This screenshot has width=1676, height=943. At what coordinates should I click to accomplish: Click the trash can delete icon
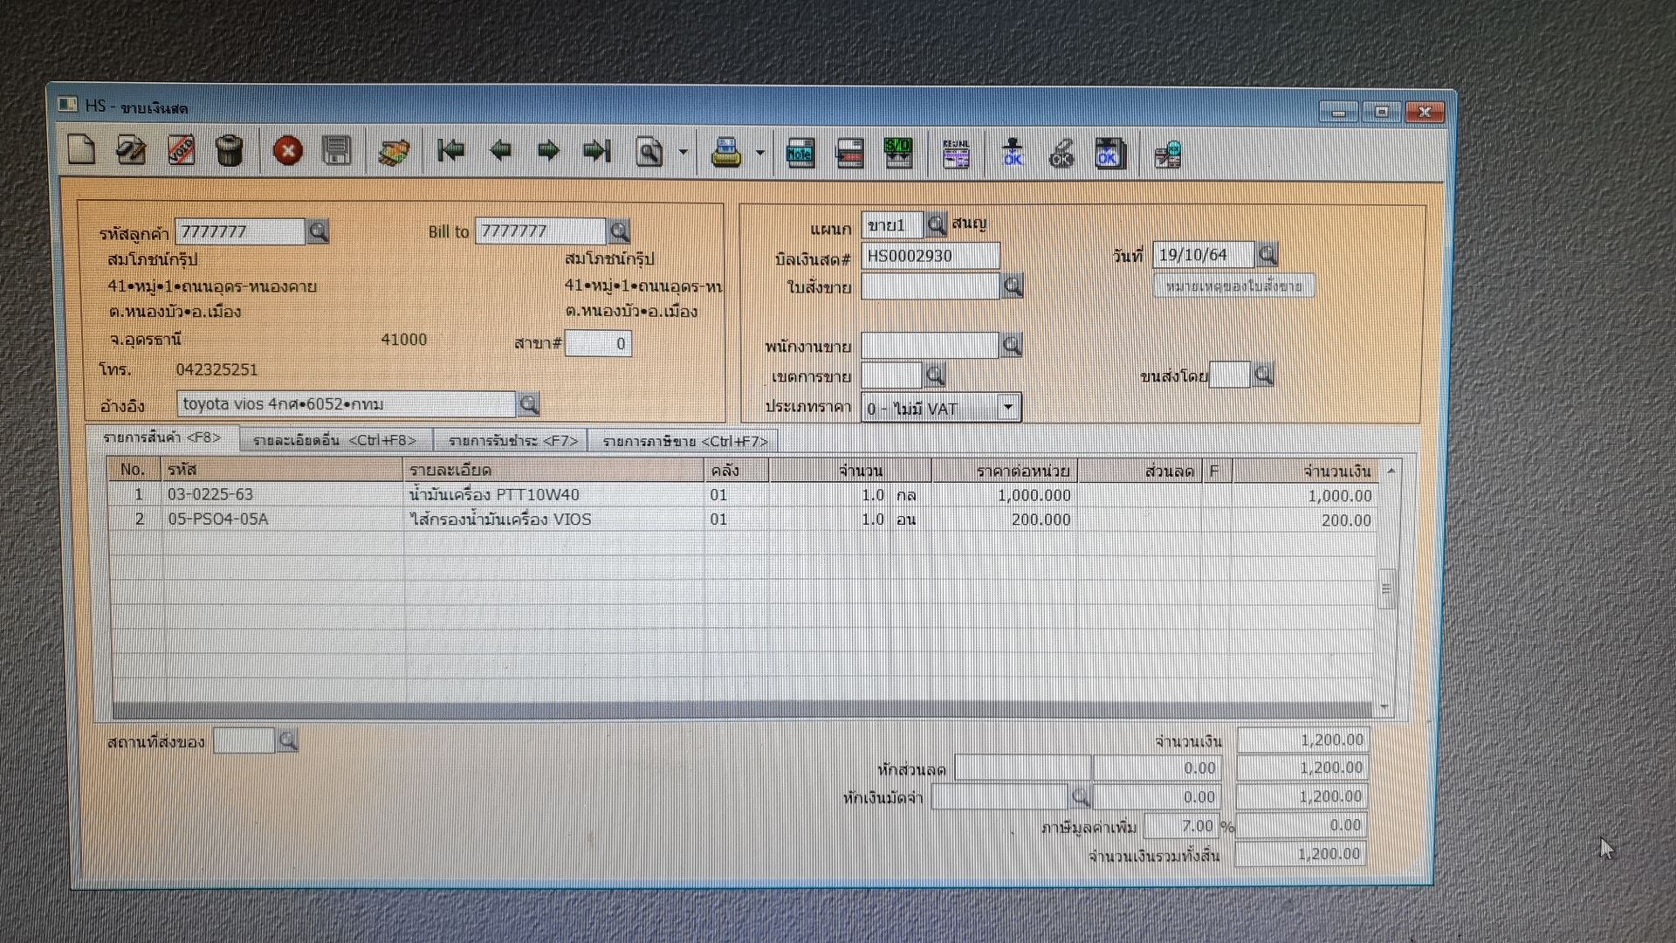pyautogui.click(x=229, y=150)
